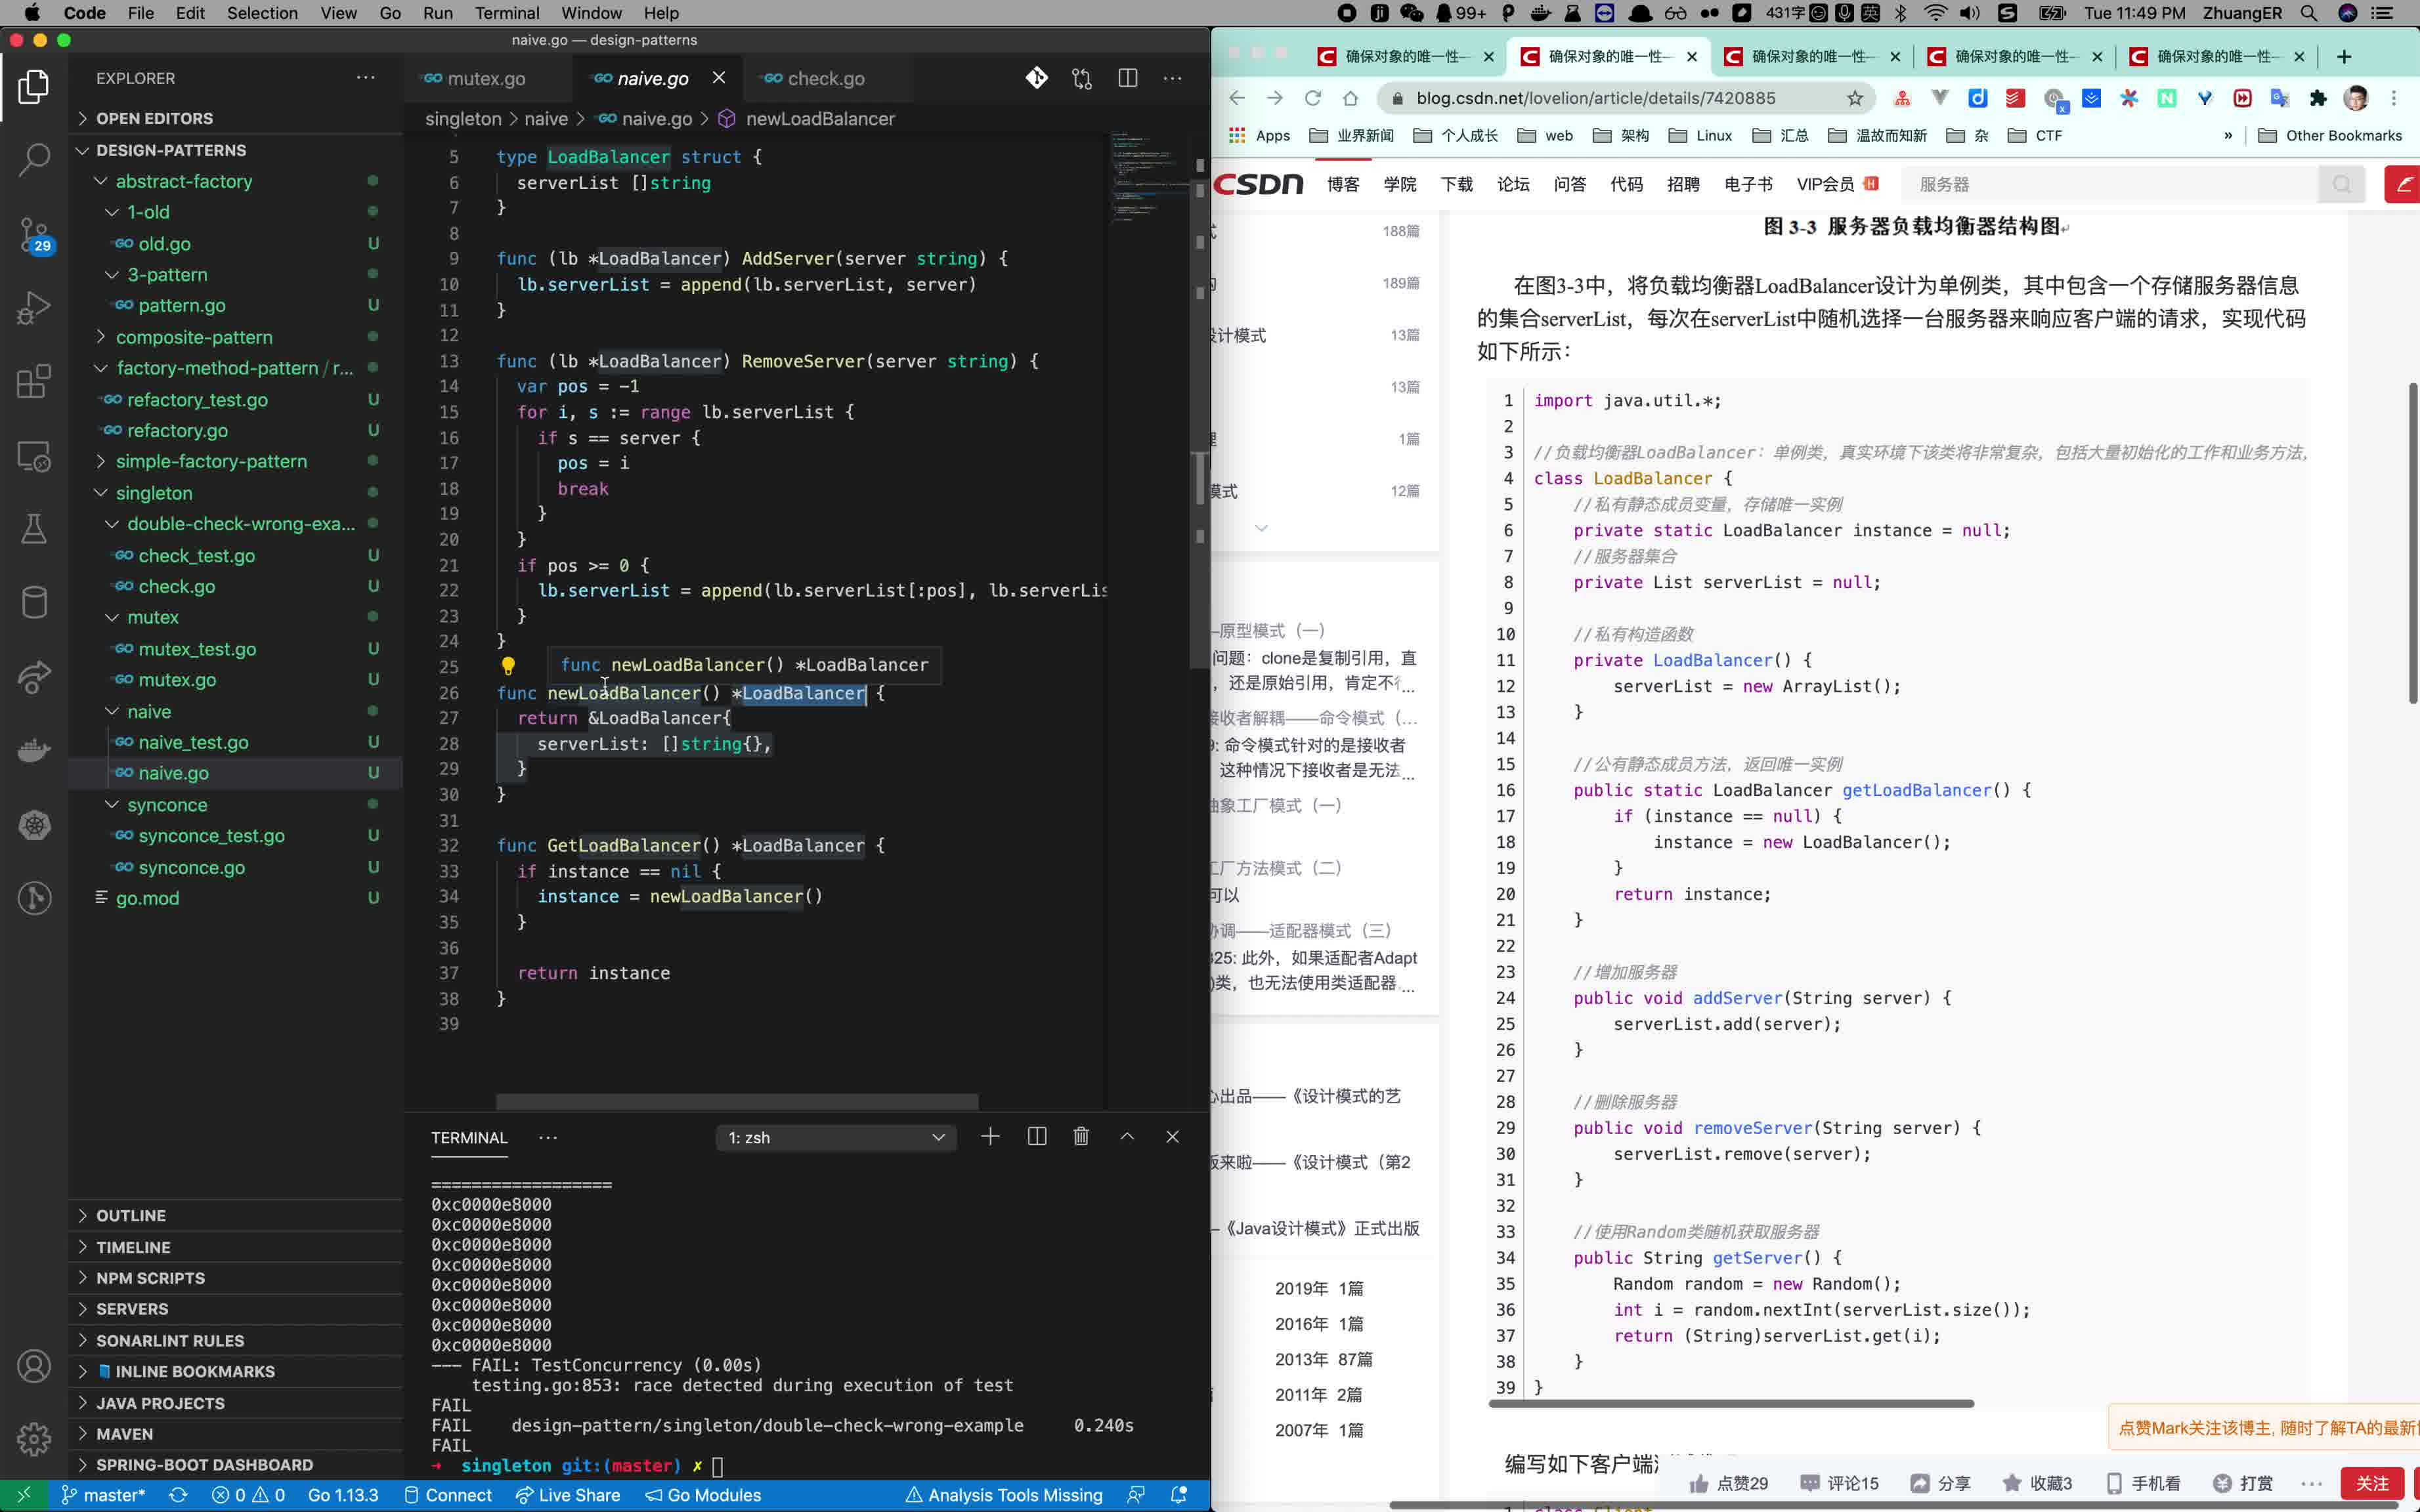Expand the JAVA PROJECTS section
This screenshot has height=1512, width=2420.
click(x=236, y=1403)
